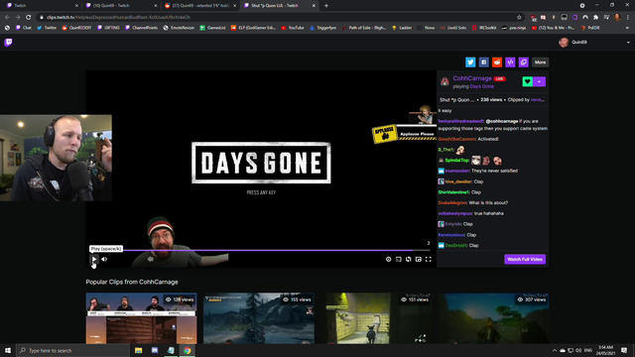
Task: Expand account menu dropdown arrow
Action: click(x=628, y=42)
